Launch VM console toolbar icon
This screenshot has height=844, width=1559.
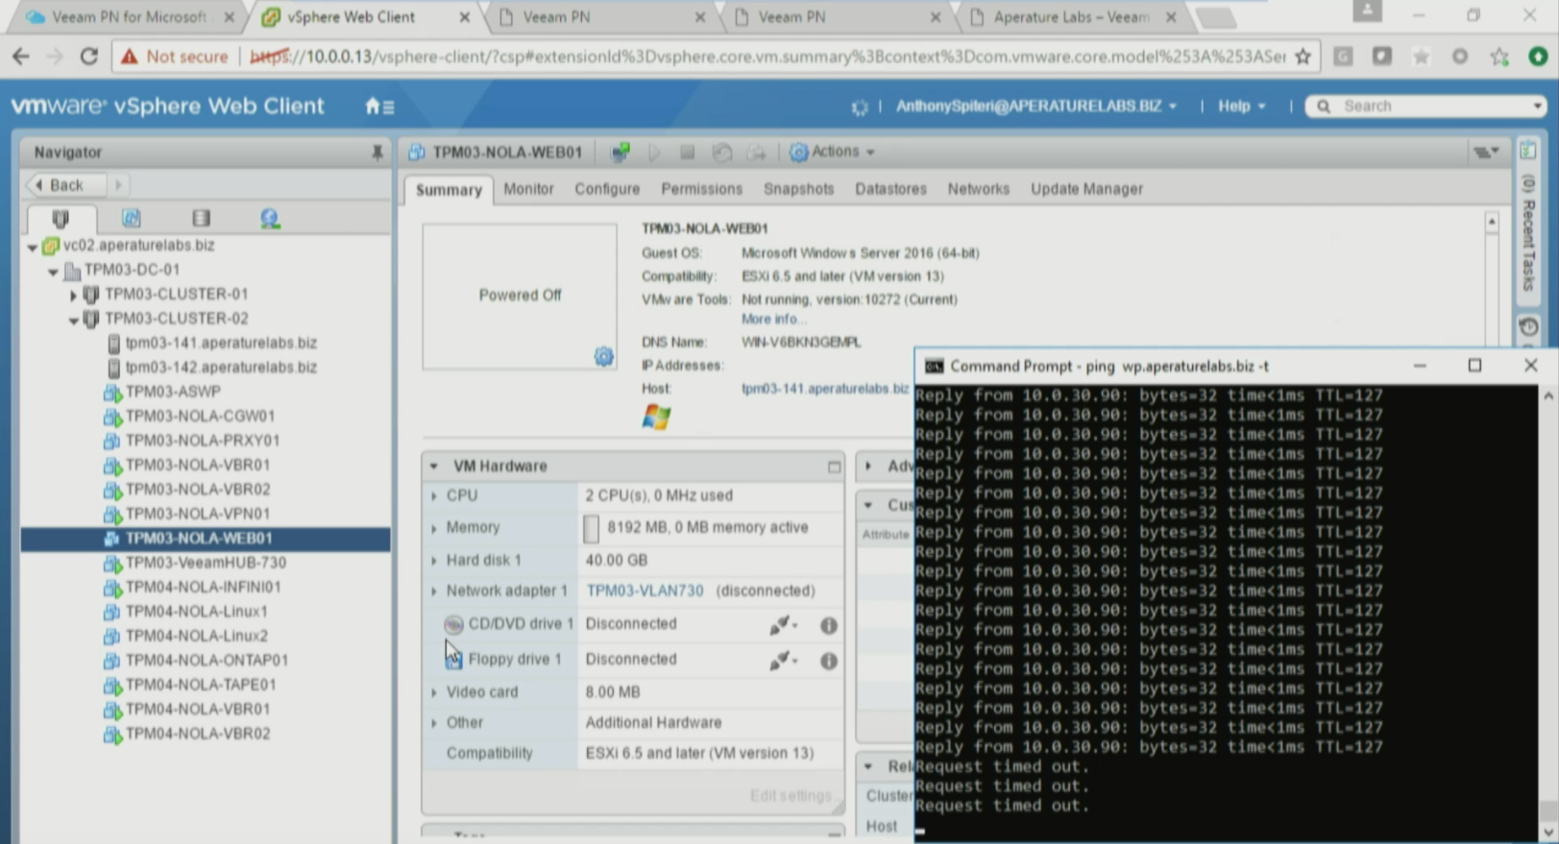coord(621,152)
